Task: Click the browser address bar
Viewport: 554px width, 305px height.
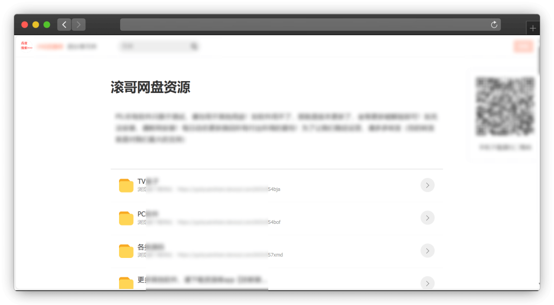Action: (x=310, y=25)
